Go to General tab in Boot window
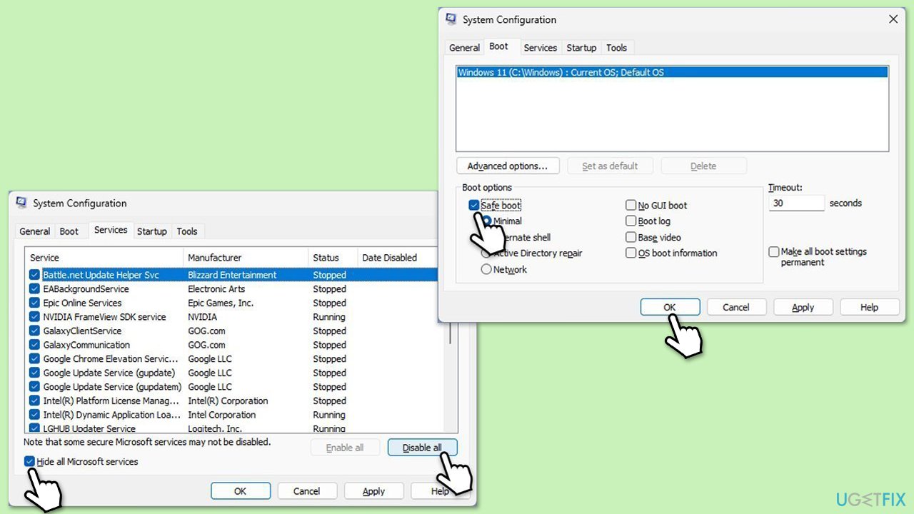The height and width of the screenshot is (514, 914). (464, 48)
